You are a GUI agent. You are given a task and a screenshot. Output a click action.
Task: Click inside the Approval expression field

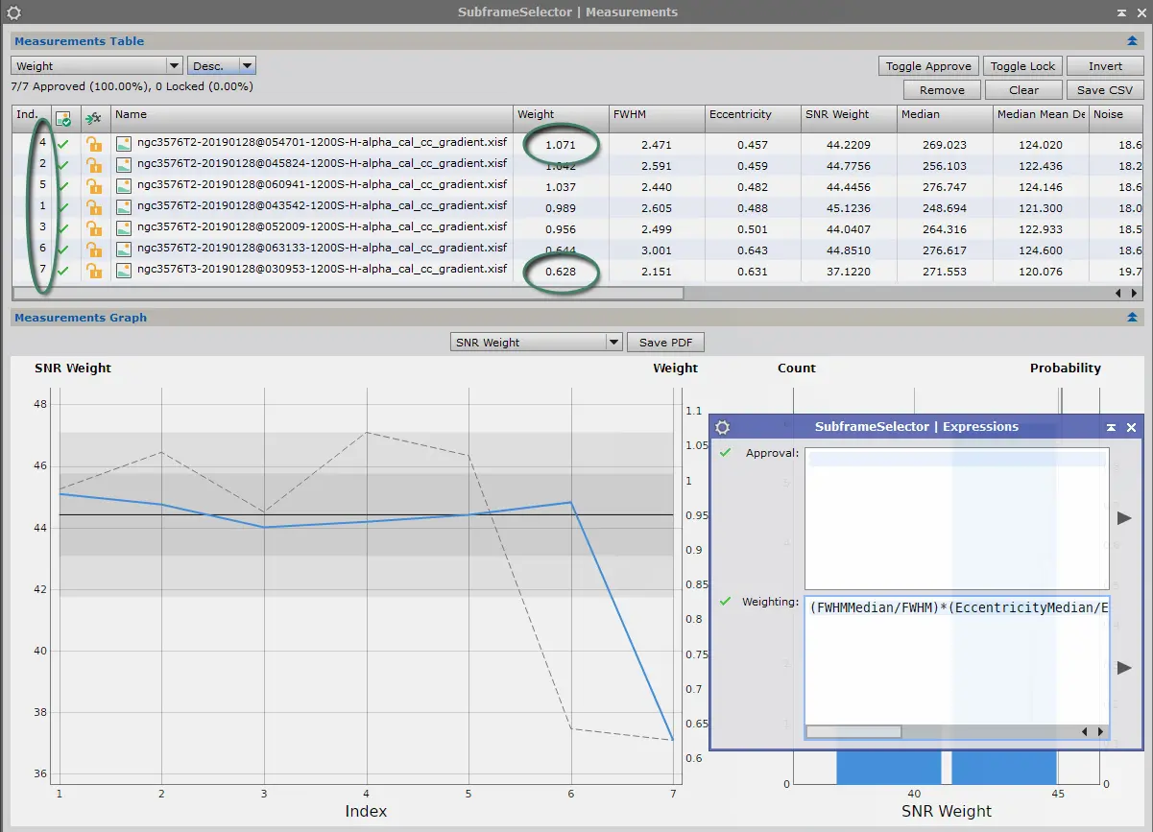click(x=956, y=518)
